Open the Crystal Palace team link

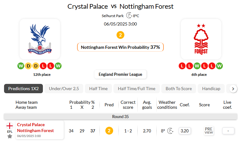pyautogui.click(x=31, y=125)
